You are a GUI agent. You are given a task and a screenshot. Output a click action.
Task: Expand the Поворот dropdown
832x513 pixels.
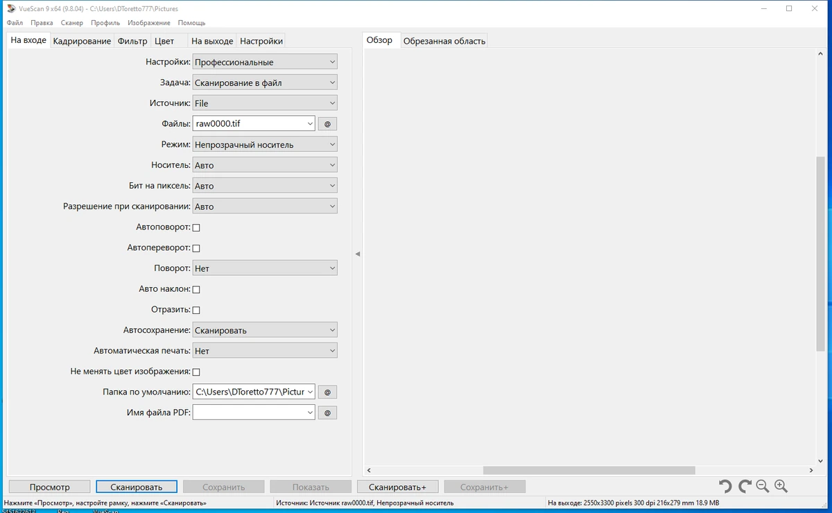pos(265,268)
